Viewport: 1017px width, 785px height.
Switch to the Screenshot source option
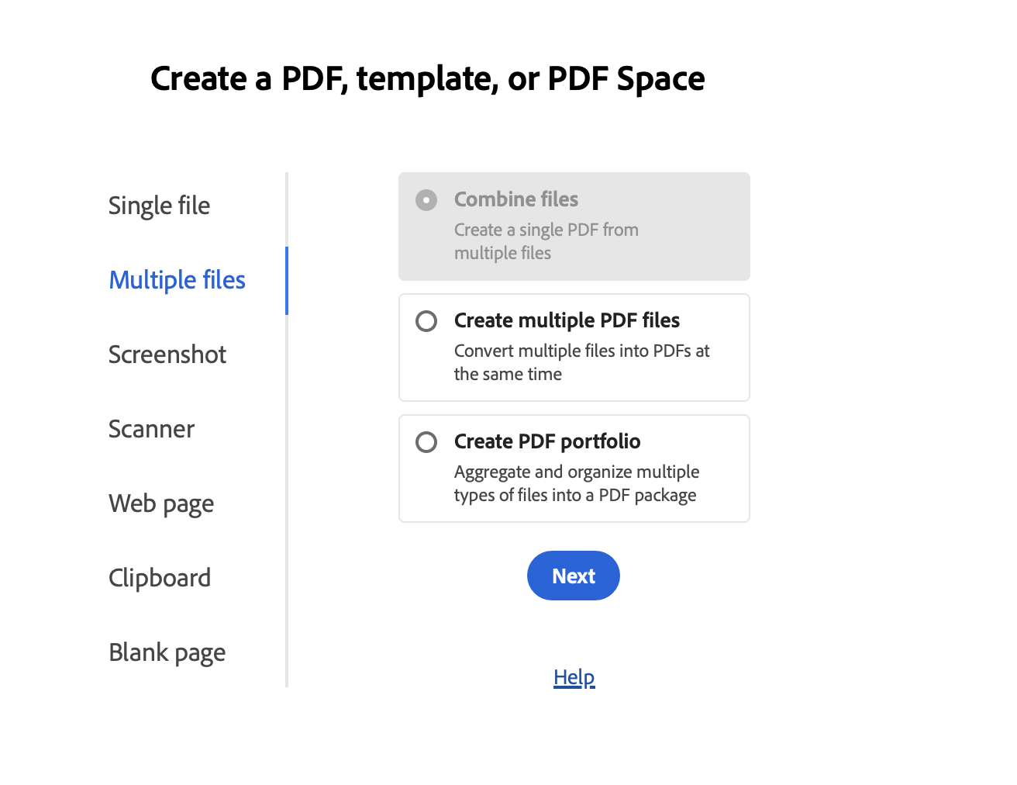tap(167, 354)
